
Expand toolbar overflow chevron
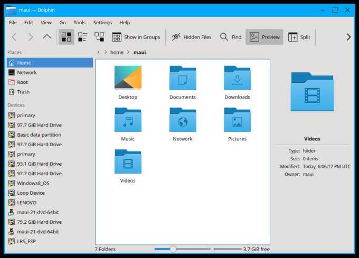tap(348, 37)
